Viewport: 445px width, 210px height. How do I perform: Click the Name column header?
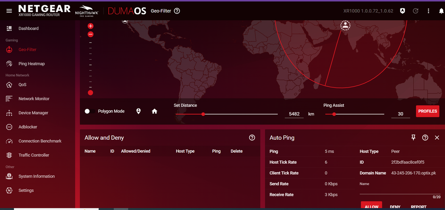pyautogui.click(x=90, y=151)
